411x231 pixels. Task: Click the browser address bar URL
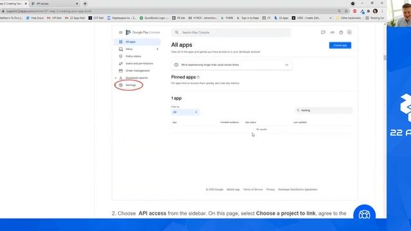click(x=49, y=12)
